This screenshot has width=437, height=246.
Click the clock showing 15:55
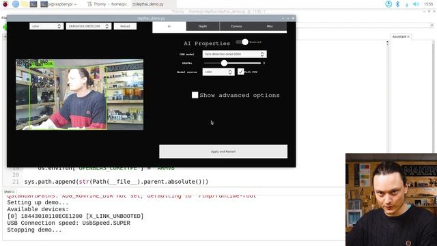click(428, 4)
